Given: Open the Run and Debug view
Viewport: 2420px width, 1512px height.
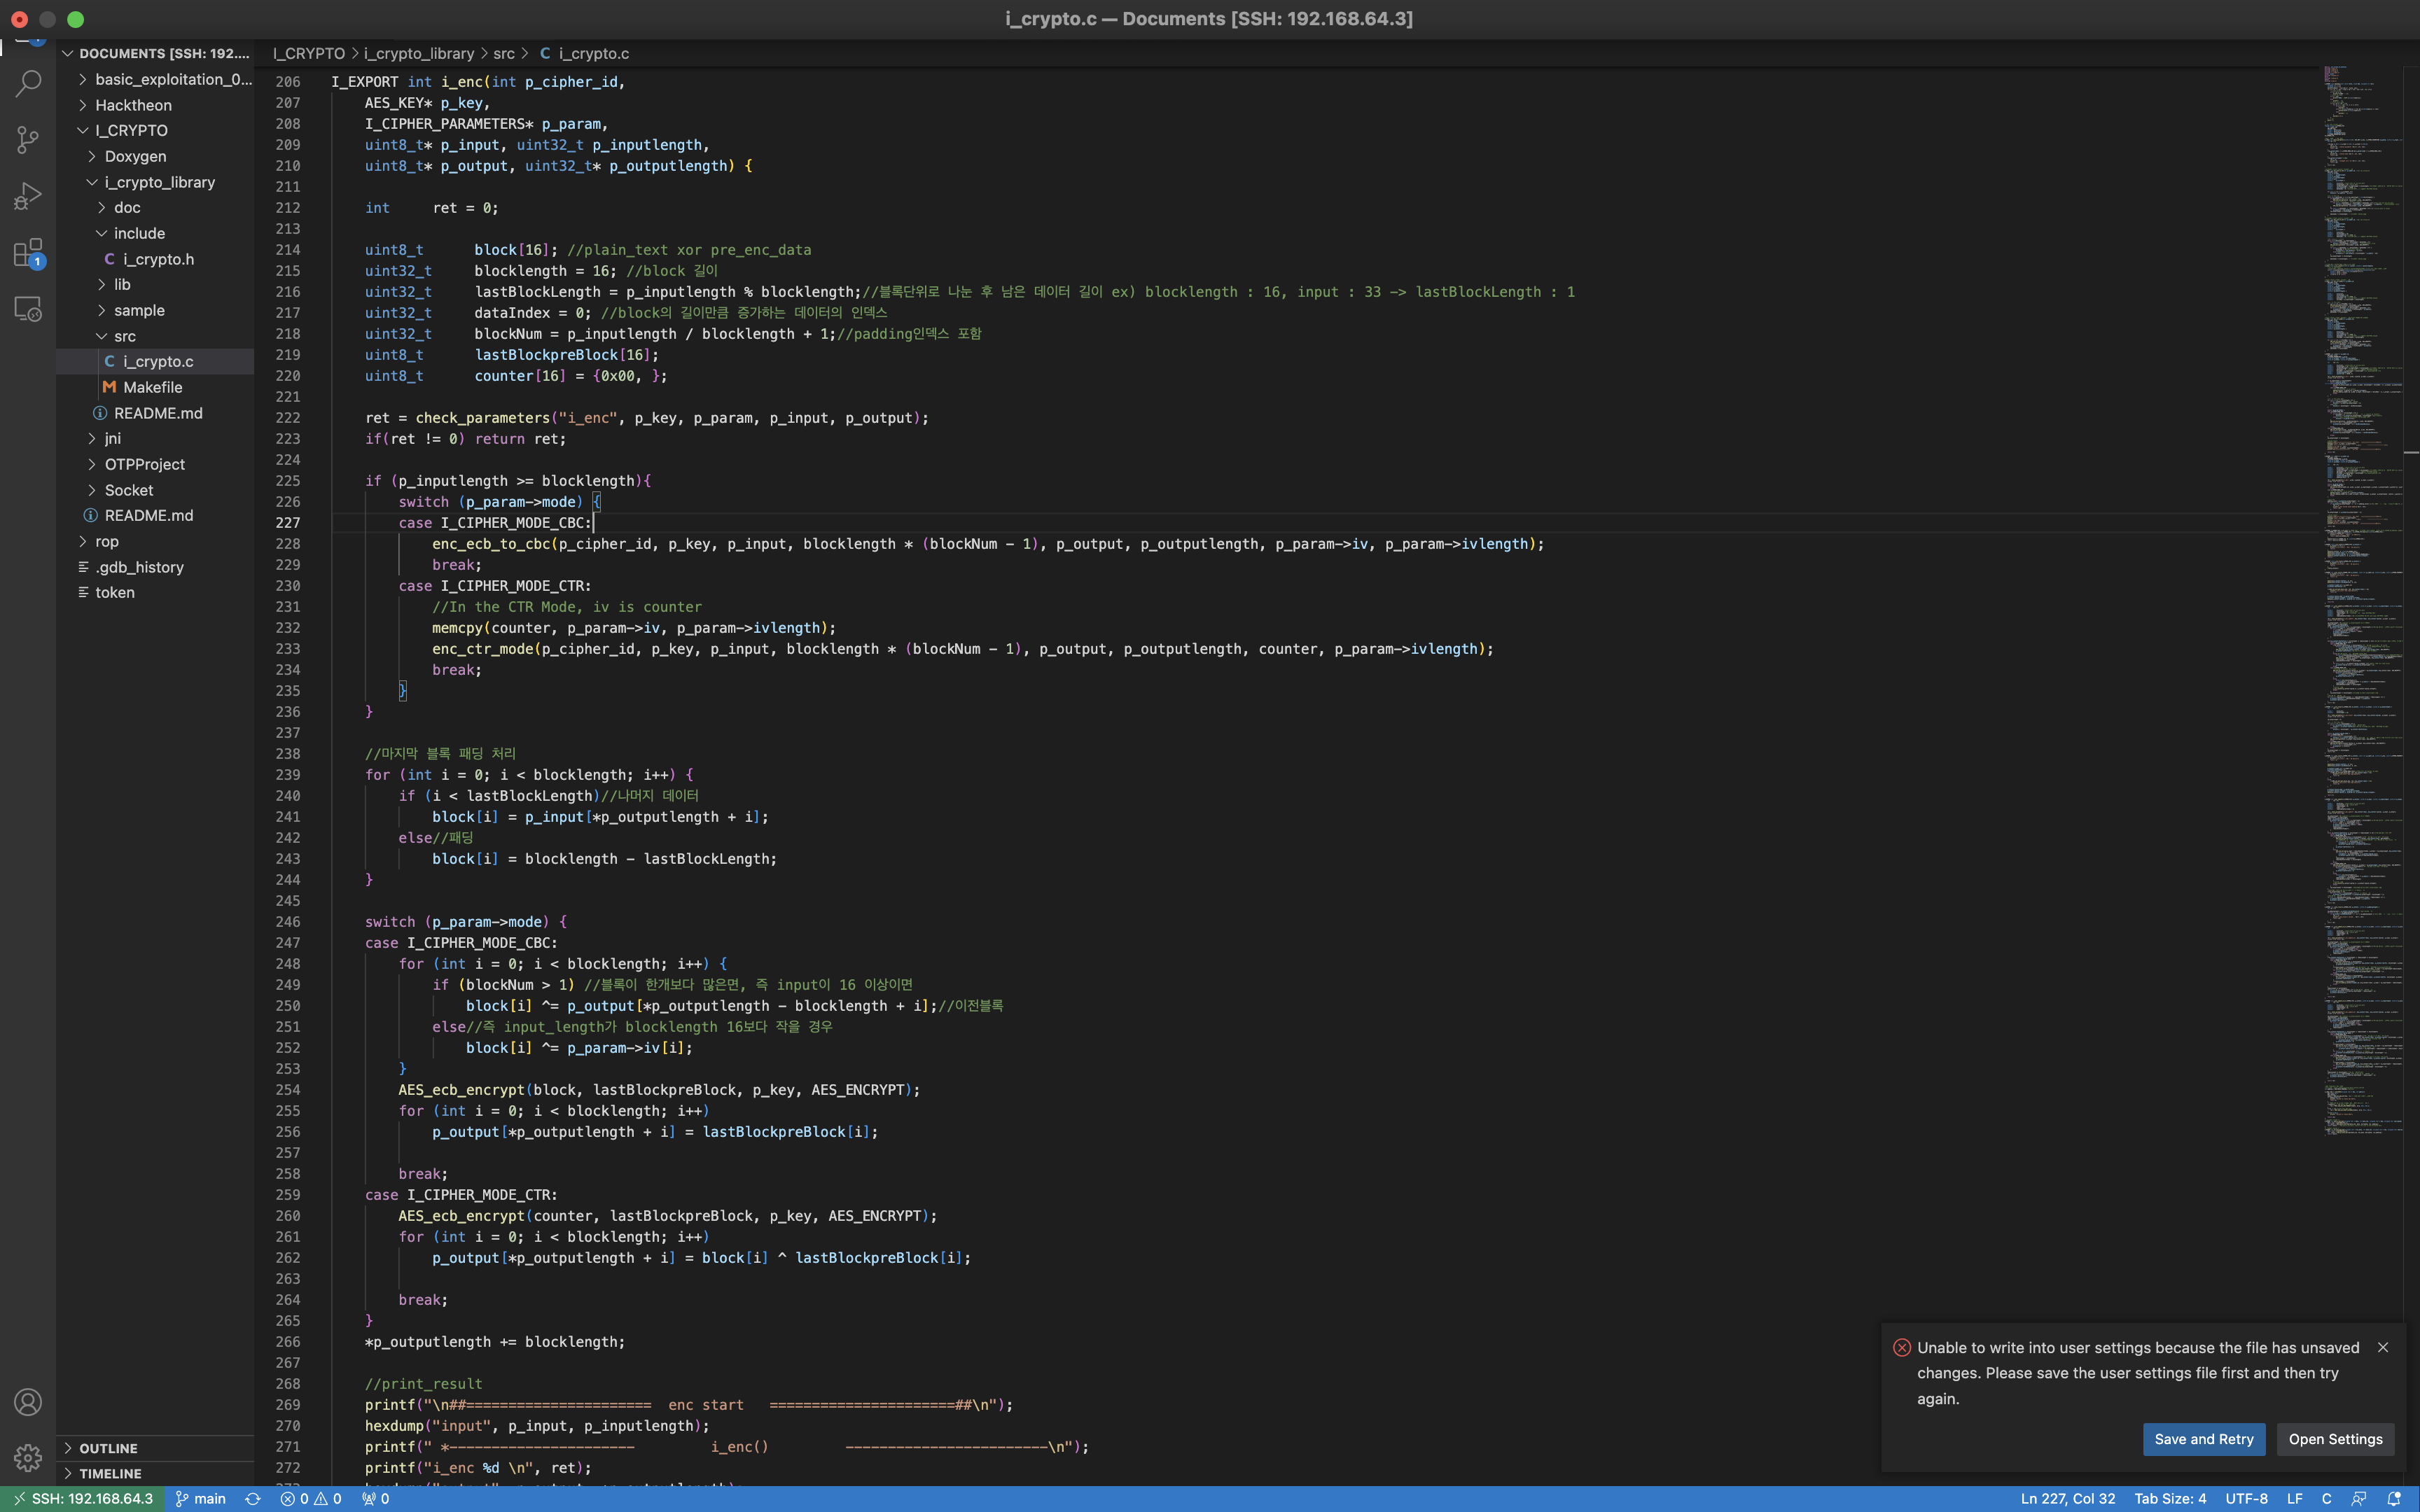Looking at the screenshot, I should coord(28,195).
